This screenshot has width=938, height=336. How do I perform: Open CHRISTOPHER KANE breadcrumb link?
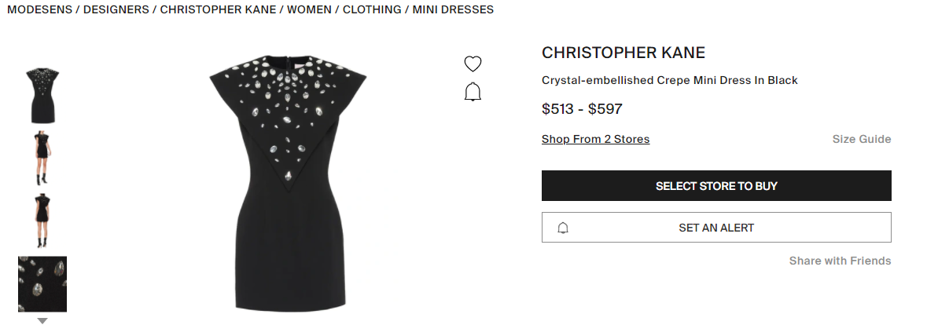tap(218, 9)
